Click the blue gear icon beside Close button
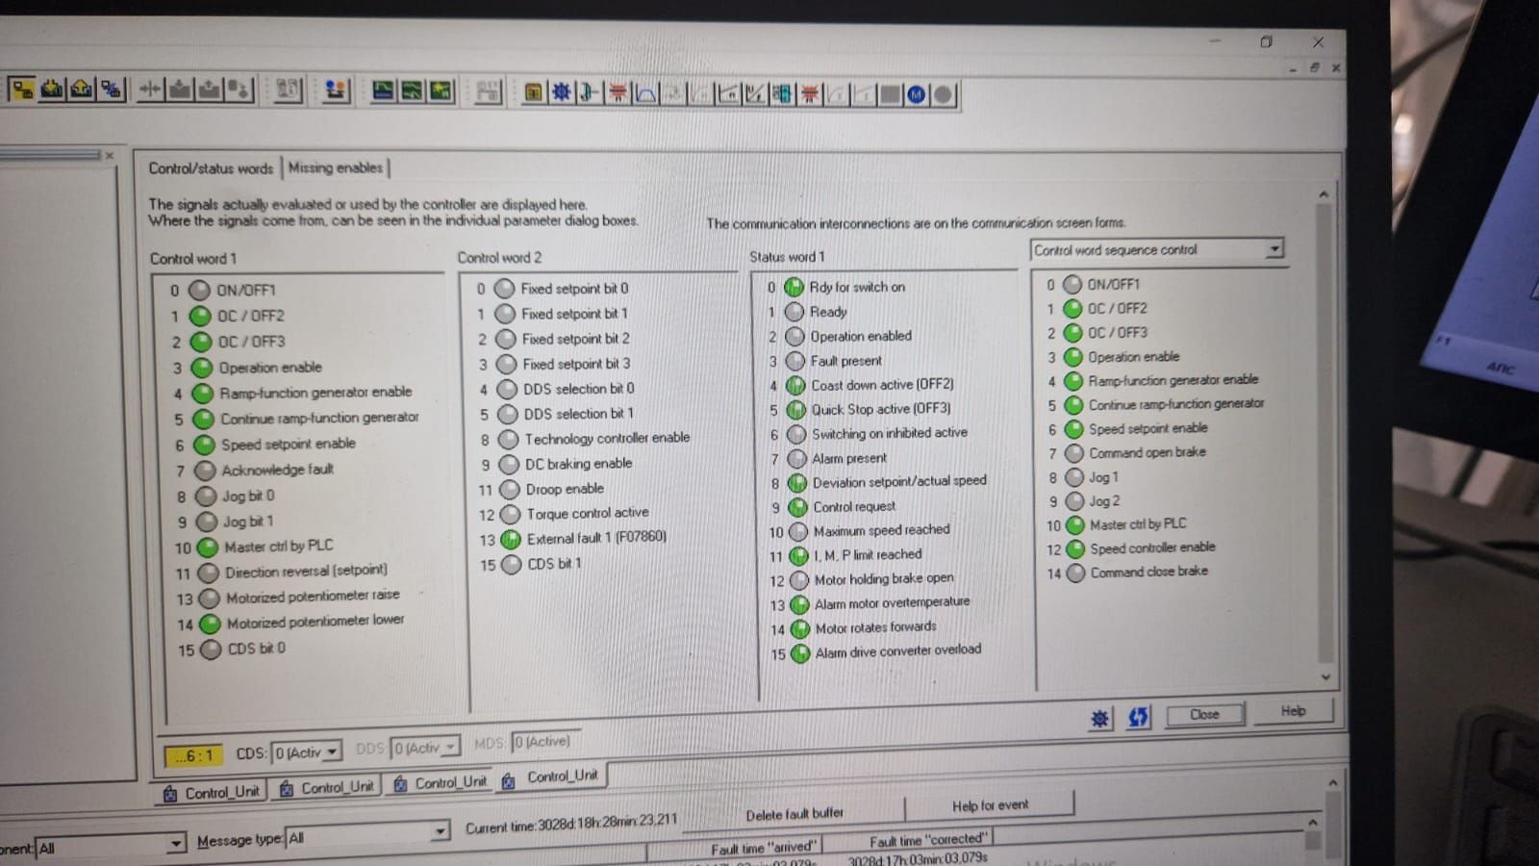1539x866 pixels. tap(1099, 718)
